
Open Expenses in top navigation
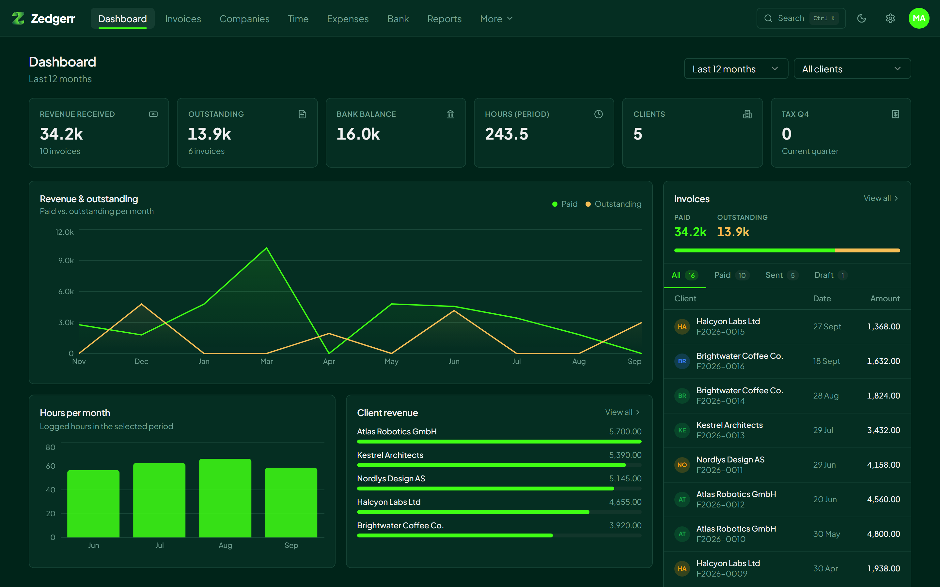click(x=348, y=19)
